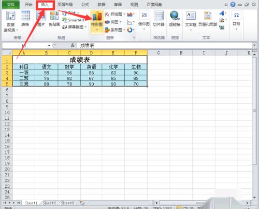Select cell with 93 in row 5
259x209 pixels.
(113, 84)
